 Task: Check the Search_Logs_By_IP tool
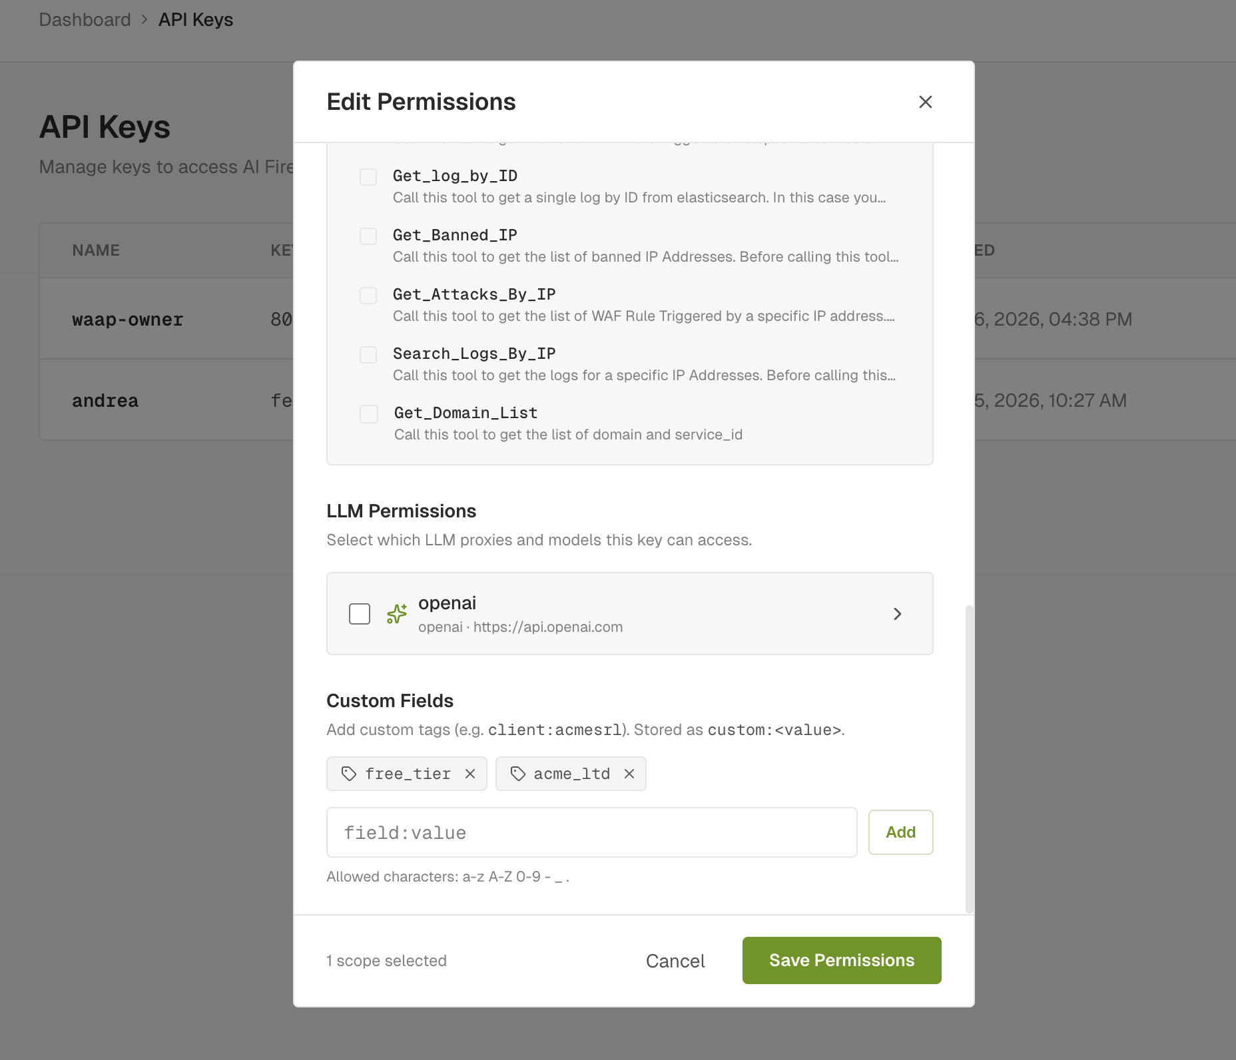click(x=368, y=355)
